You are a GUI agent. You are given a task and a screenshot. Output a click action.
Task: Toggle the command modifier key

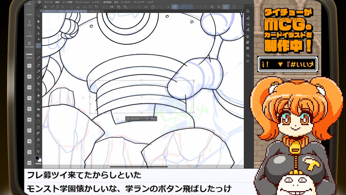tap(29, 45)
